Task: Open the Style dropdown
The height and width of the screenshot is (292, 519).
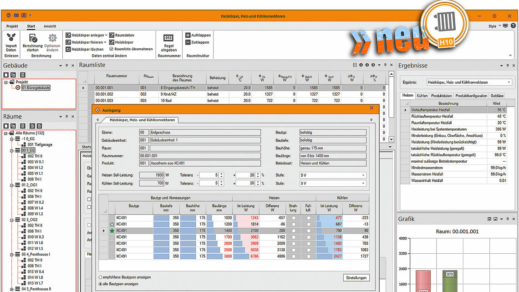Action: click(x=494, y=26)
